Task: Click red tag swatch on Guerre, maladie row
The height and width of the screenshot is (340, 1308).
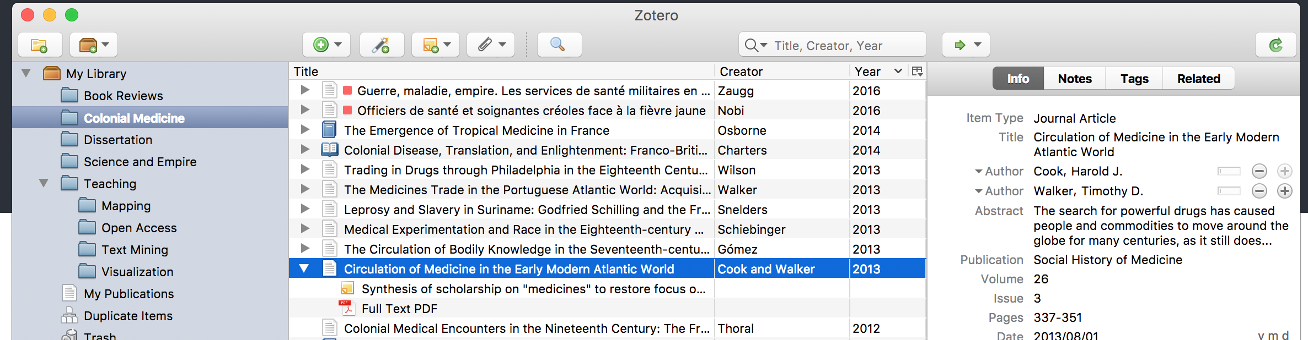Action: pos(347,90)
